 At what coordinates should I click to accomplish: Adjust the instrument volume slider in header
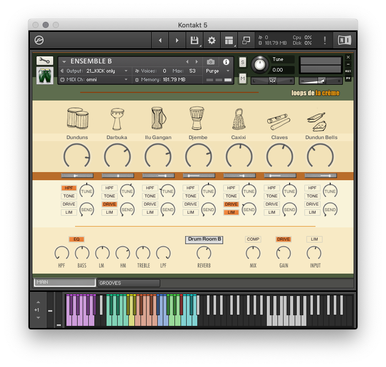click(321, 81)
